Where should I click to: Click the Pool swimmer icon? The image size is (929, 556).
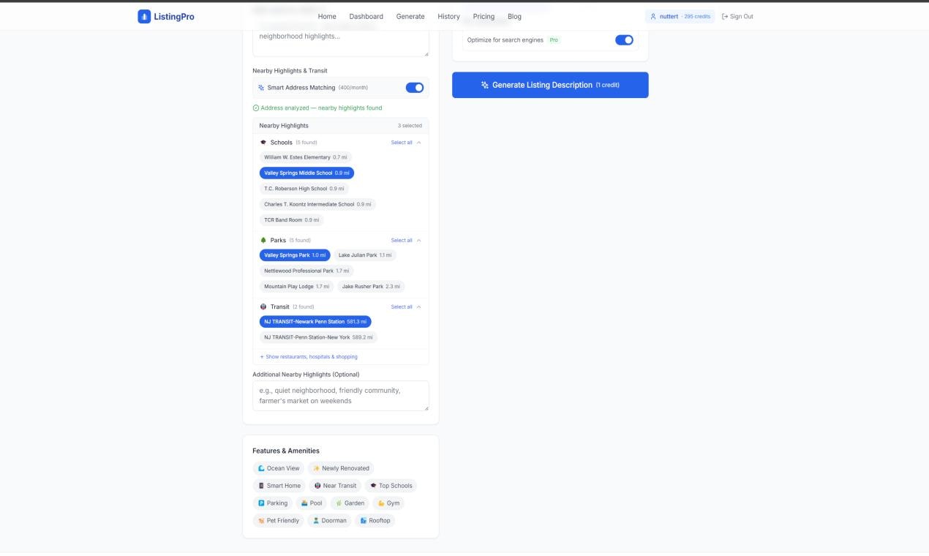[x=304, y=503]
